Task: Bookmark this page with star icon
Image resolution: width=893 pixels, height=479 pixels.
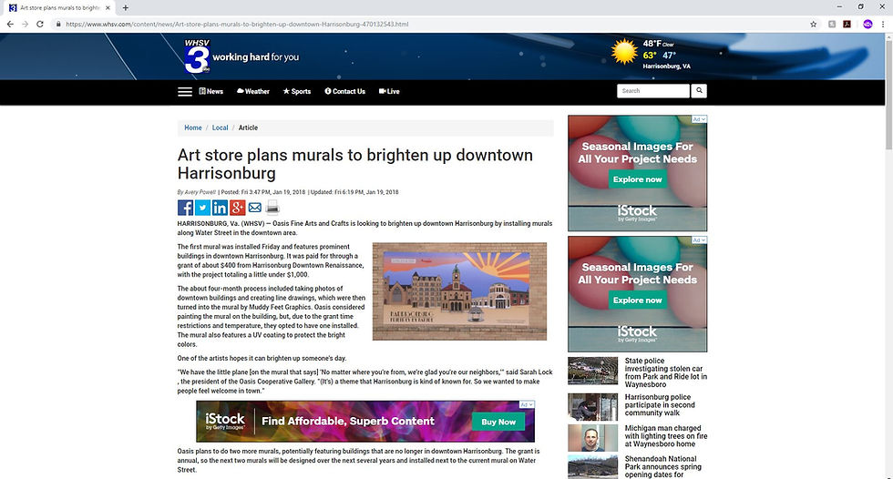Action: coord(813,24)
